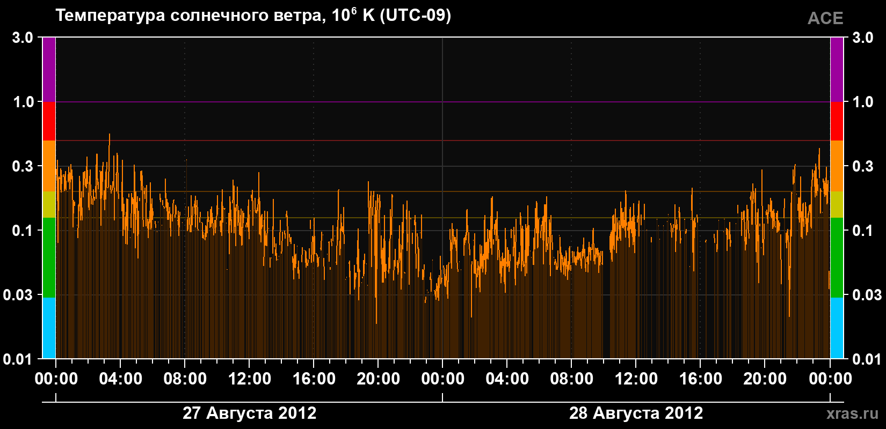Pick the "0.01" value on the right axis

867,359
